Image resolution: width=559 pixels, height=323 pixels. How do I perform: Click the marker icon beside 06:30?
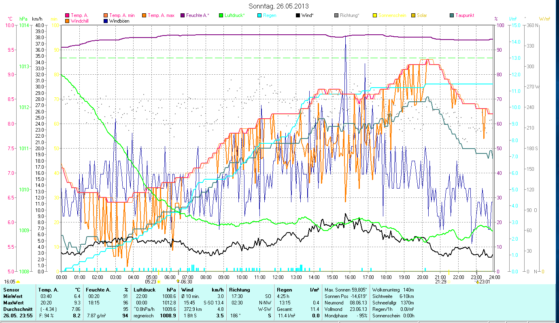coord(178,282)
